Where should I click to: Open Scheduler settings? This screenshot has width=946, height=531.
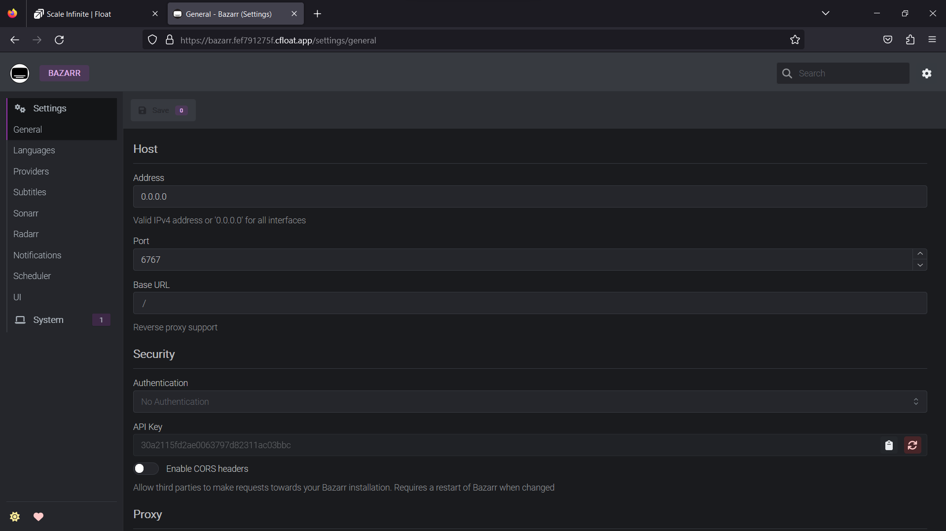point(62,276)
